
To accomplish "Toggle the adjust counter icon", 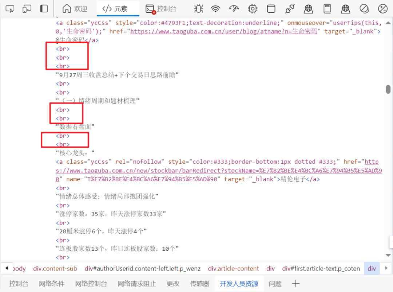I will click(x=382, y=8).
